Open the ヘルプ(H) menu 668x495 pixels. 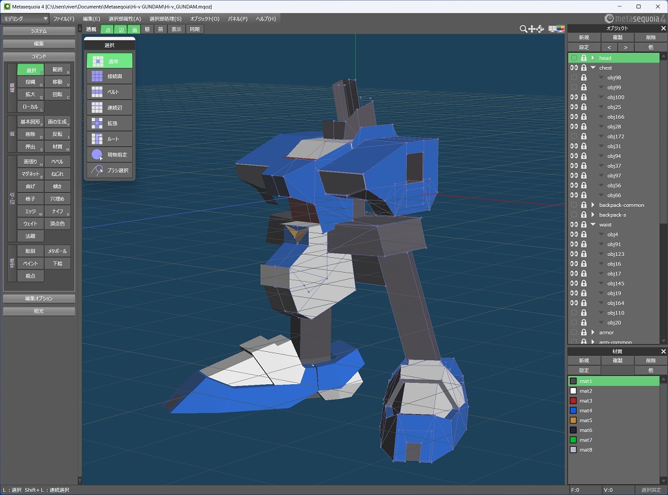(x=266, y=19)
